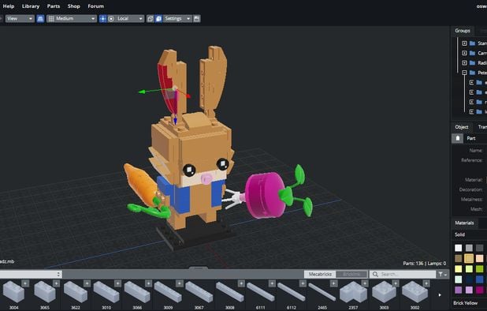This screenshot has width=487, height=311.
Task: Open the Parts menu
Action: click(54, 6)
